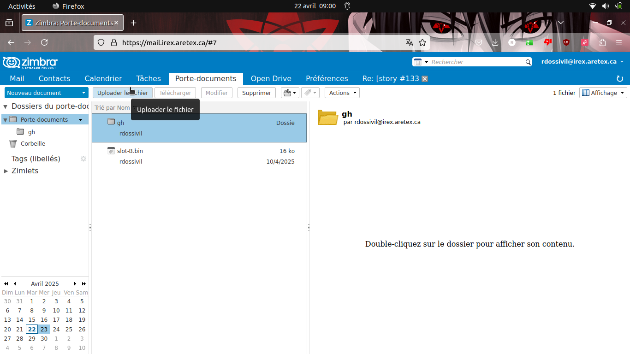This screenshot has height=354, width=630.
Task: Switch to the Mail tab
Action: [x=17, y=79]
